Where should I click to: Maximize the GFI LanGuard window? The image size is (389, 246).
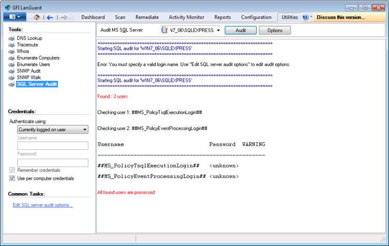click(365, 8)
